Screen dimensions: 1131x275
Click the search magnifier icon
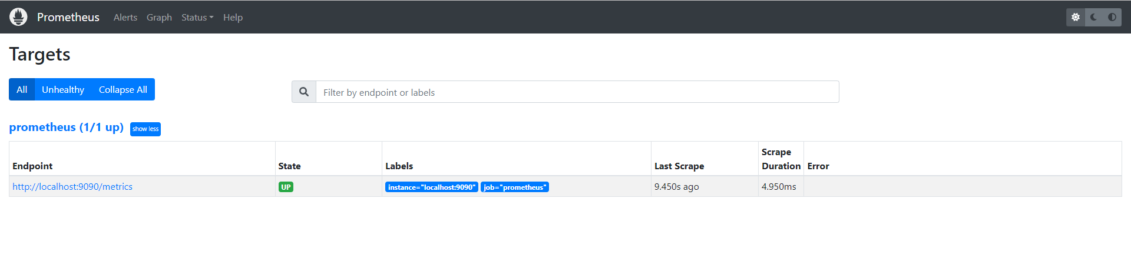point(304,92)
